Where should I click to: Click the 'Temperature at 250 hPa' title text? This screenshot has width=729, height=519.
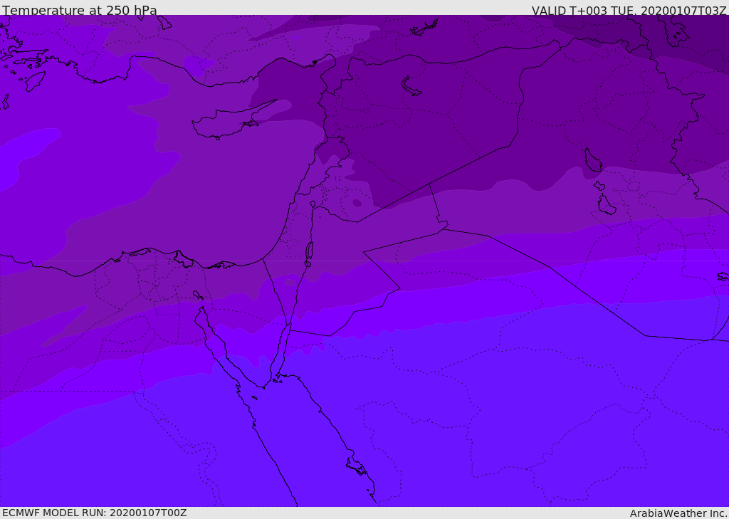(80, 10)
